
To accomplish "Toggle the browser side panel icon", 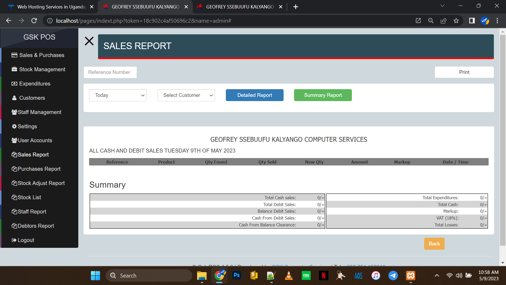I will coord(472,21).
